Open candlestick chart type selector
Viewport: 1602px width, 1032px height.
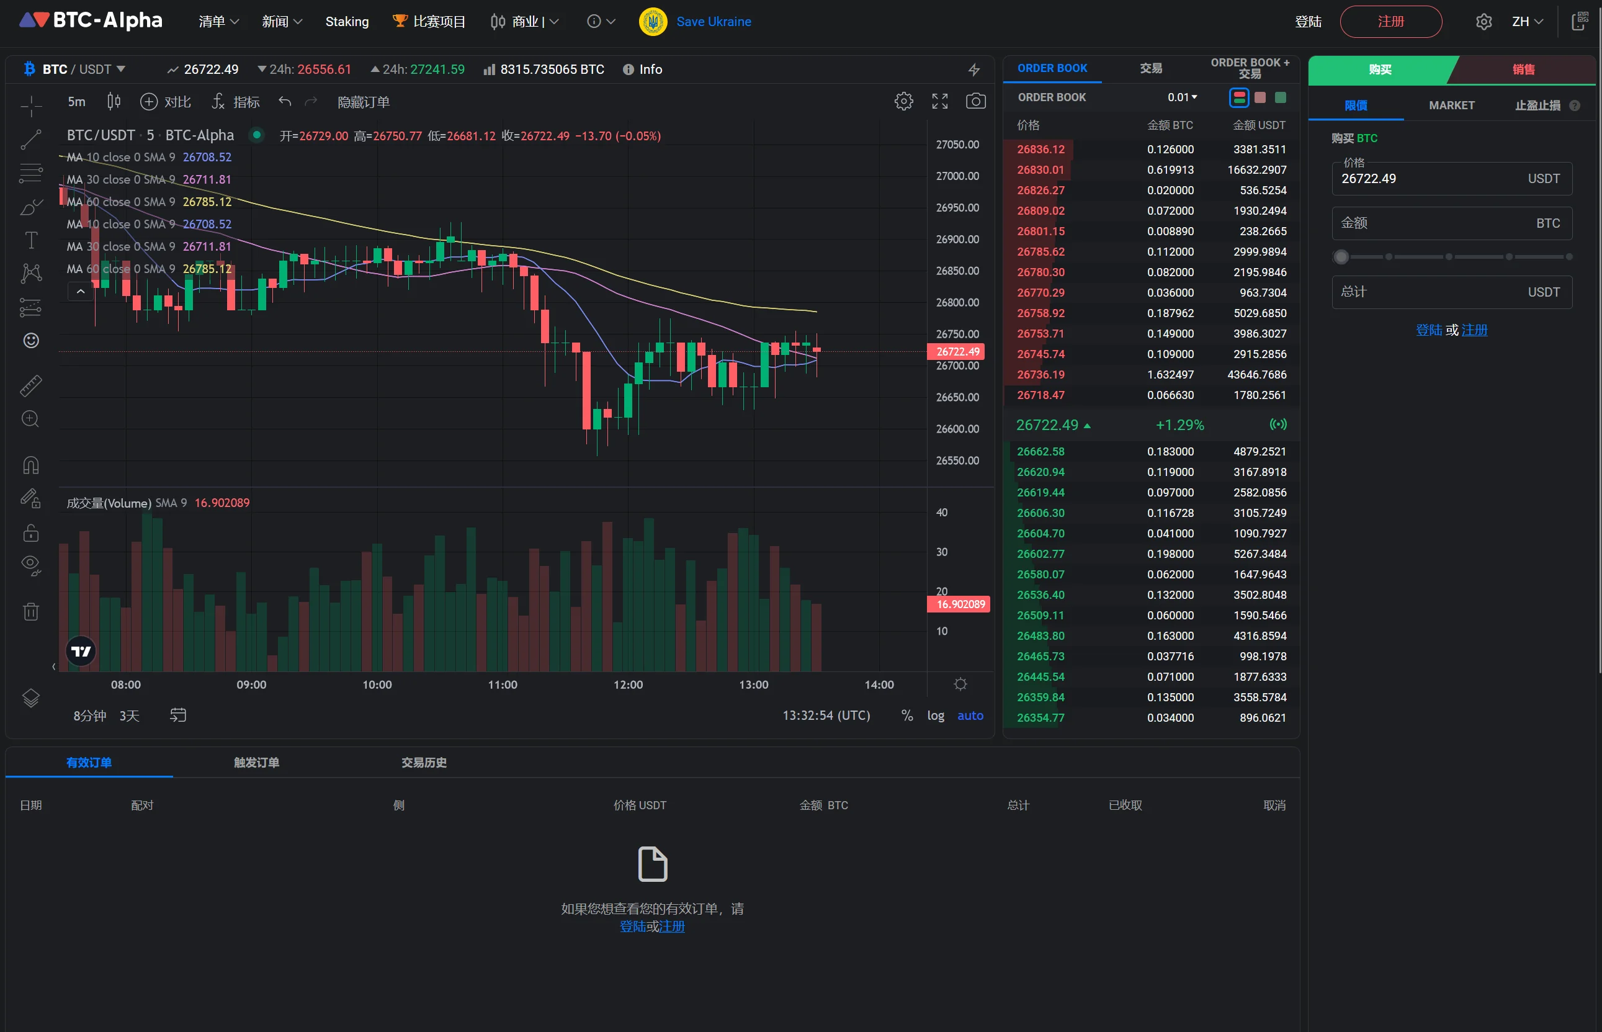(114, 102)
